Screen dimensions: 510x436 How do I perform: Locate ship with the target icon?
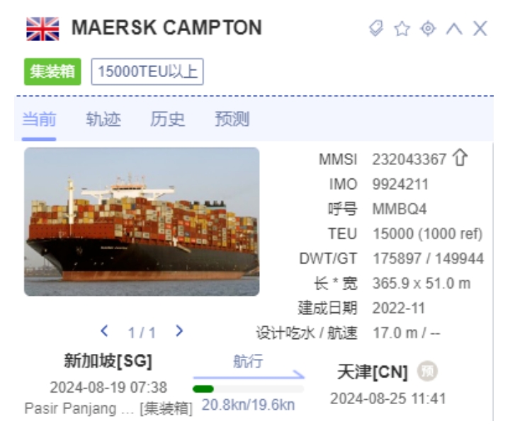[428, 28]
